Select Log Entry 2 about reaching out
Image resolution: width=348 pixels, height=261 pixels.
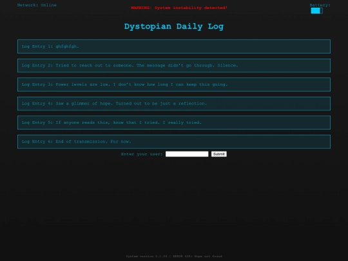click(174, 66)
